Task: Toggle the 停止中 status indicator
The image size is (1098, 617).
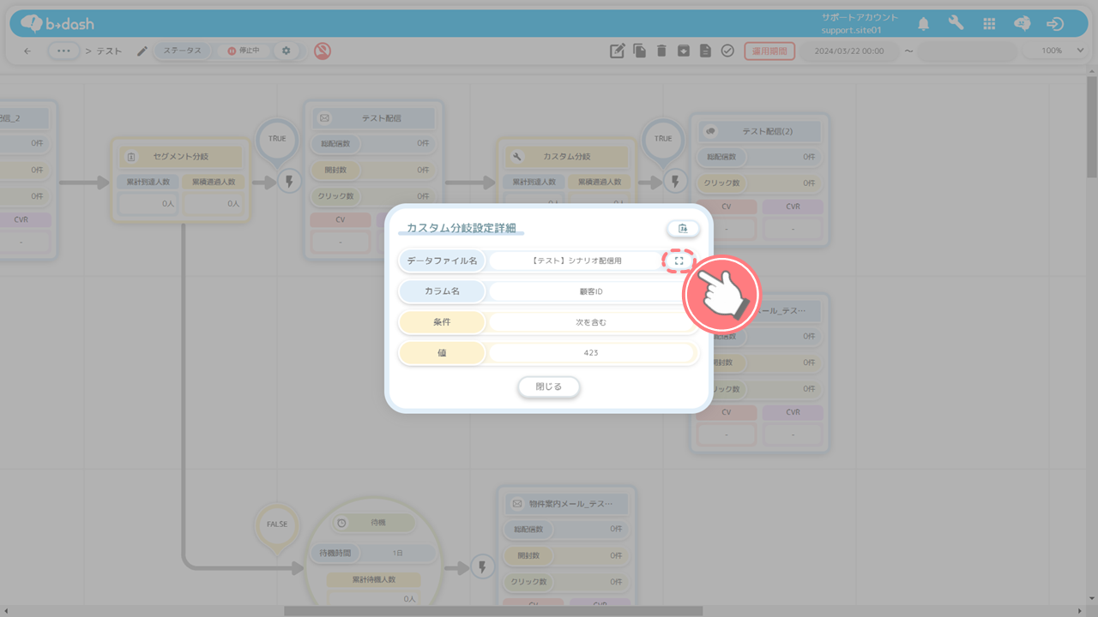Action: tap(243, 51)
